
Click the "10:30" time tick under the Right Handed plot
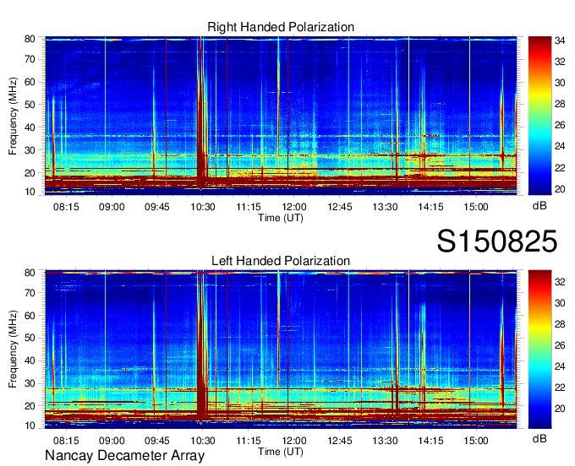point(203,207)
